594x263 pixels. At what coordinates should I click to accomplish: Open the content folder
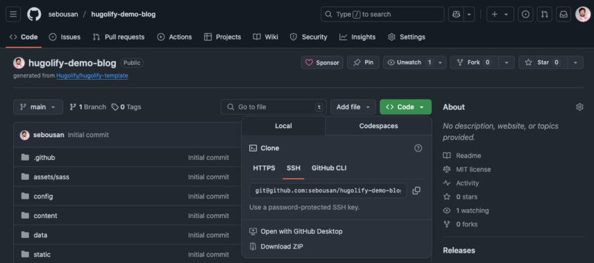click(x=45, y=216)
